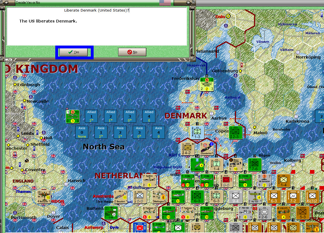
Task: Select the C-54 Skymaster transport unit
Action: [111, 213]
